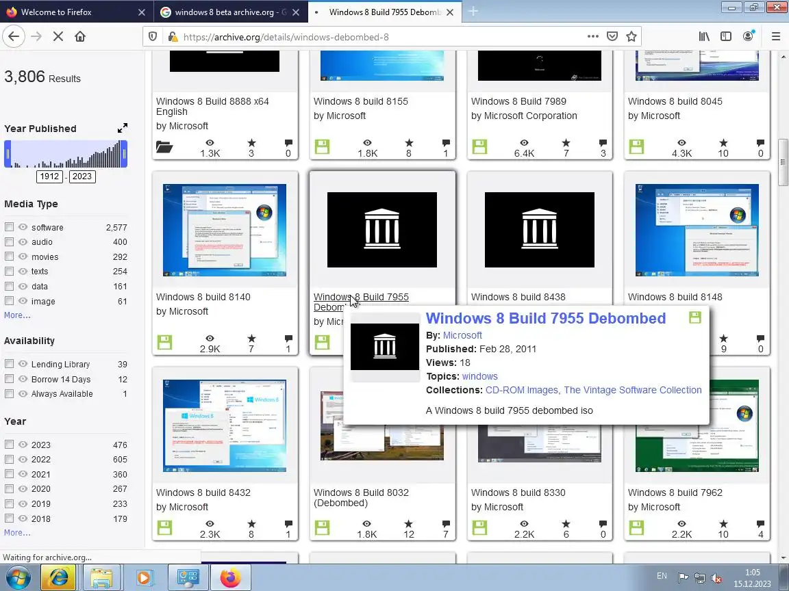Click the end year 2023 field
The width and height of the screenshot is (789, 591).
click(x=82, y=176)
